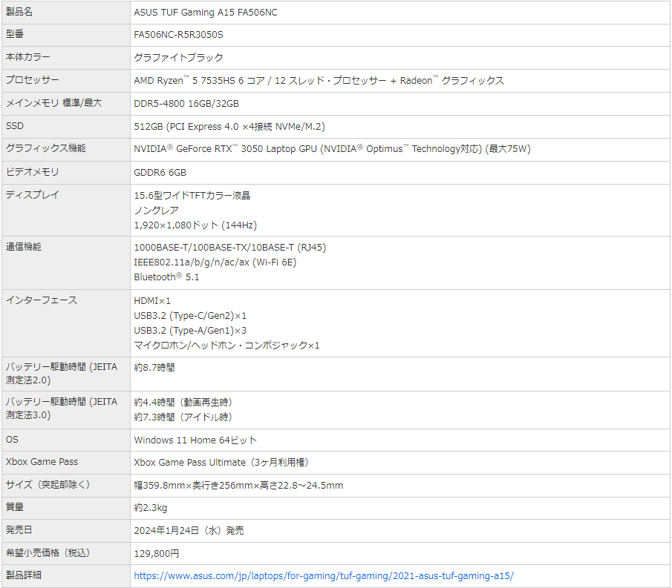Click the SSD value '512GB (PCI Express 4.0'
Image resolution: width=672 pixels, height=588 pixels.
[186, 127]
